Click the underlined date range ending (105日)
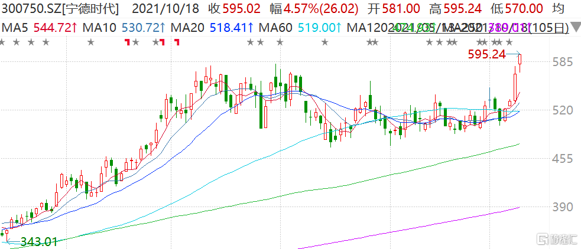 (478, 27)
